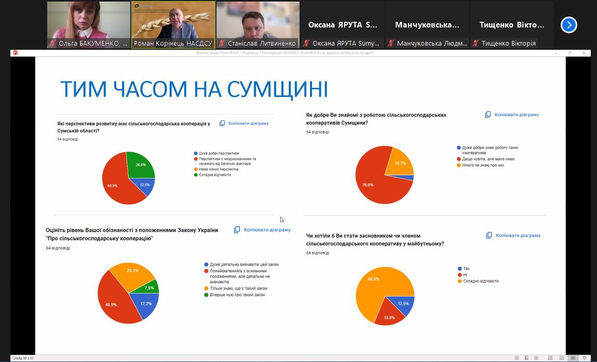Click Оксана ЯРУТА participant tile
The height and width of the screenshot is (362, 597).
coord(343,25)
